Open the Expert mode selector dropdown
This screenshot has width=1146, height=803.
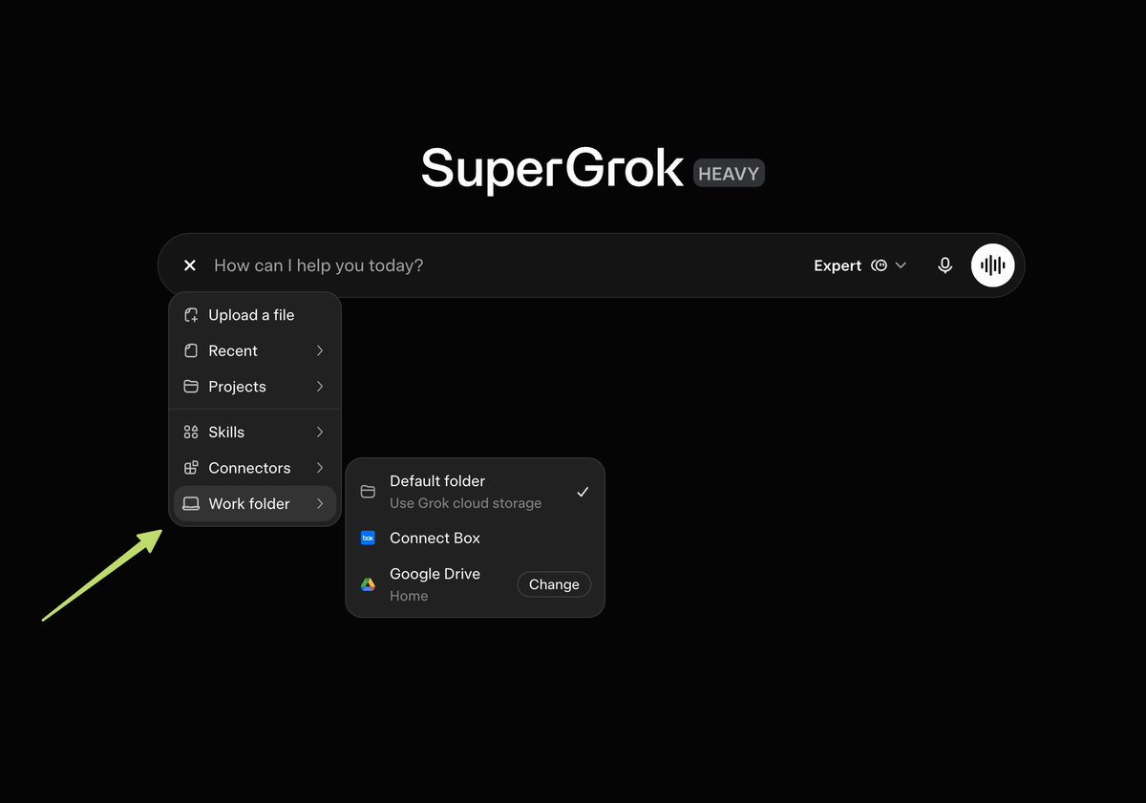[x=859, y=265]
